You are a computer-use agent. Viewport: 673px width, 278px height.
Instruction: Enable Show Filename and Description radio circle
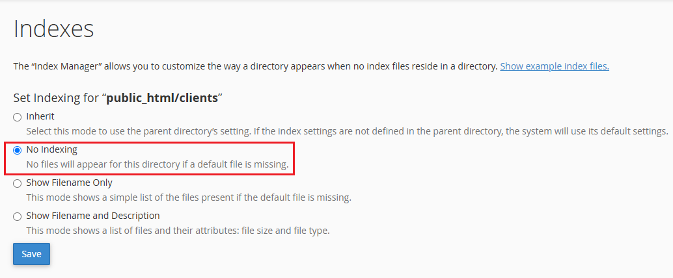pyautogui.click(x=17, y=216)
